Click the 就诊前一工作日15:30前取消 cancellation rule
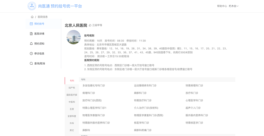 click(x=113, y=56)
